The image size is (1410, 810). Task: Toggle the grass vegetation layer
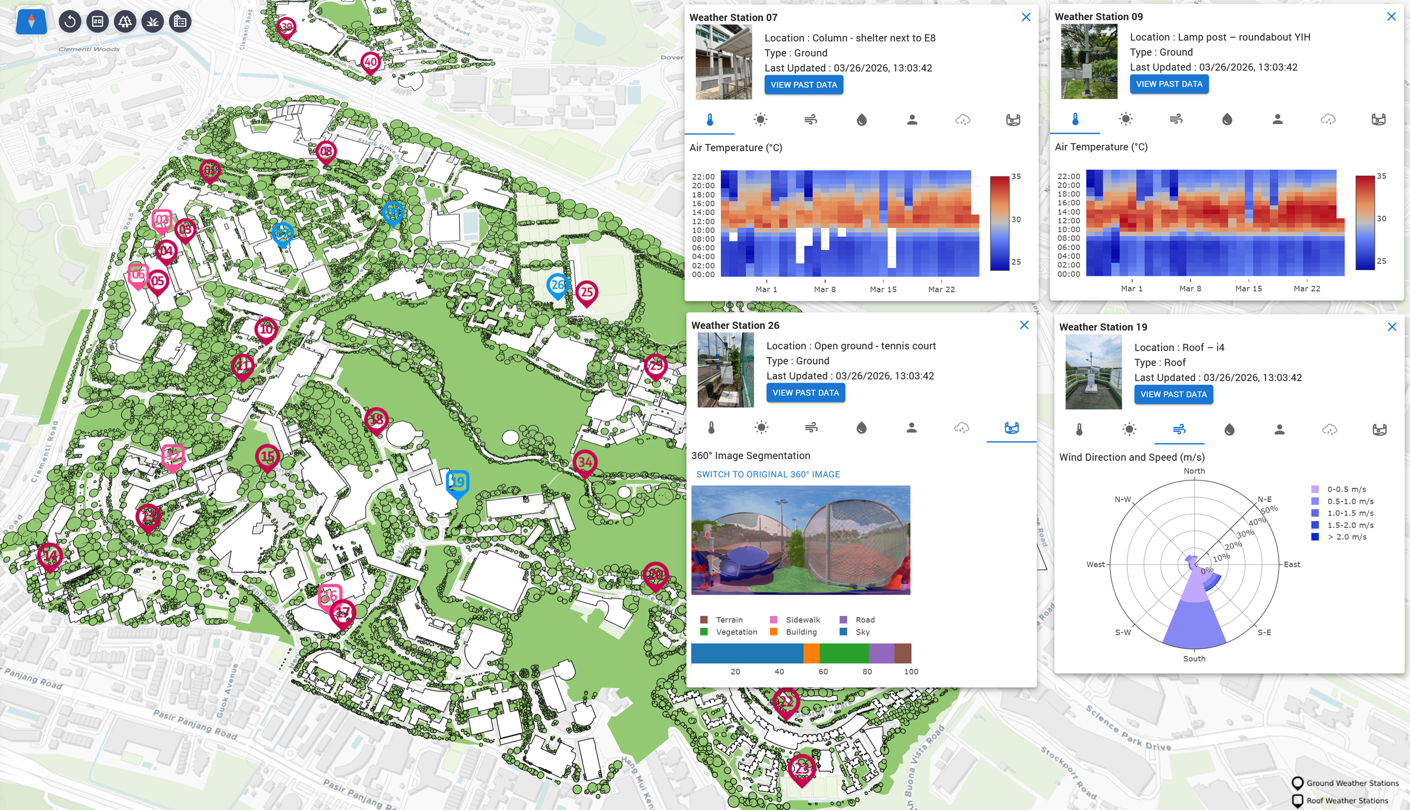(153, 21)
